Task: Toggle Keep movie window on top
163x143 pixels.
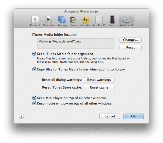Action: pos(34,103)
